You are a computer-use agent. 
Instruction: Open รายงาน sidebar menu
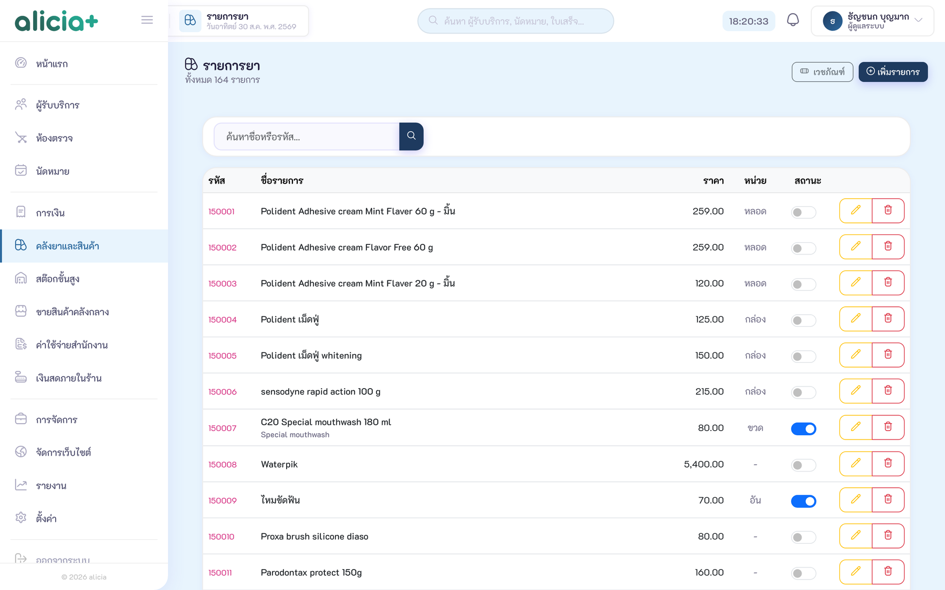(84, 485)
